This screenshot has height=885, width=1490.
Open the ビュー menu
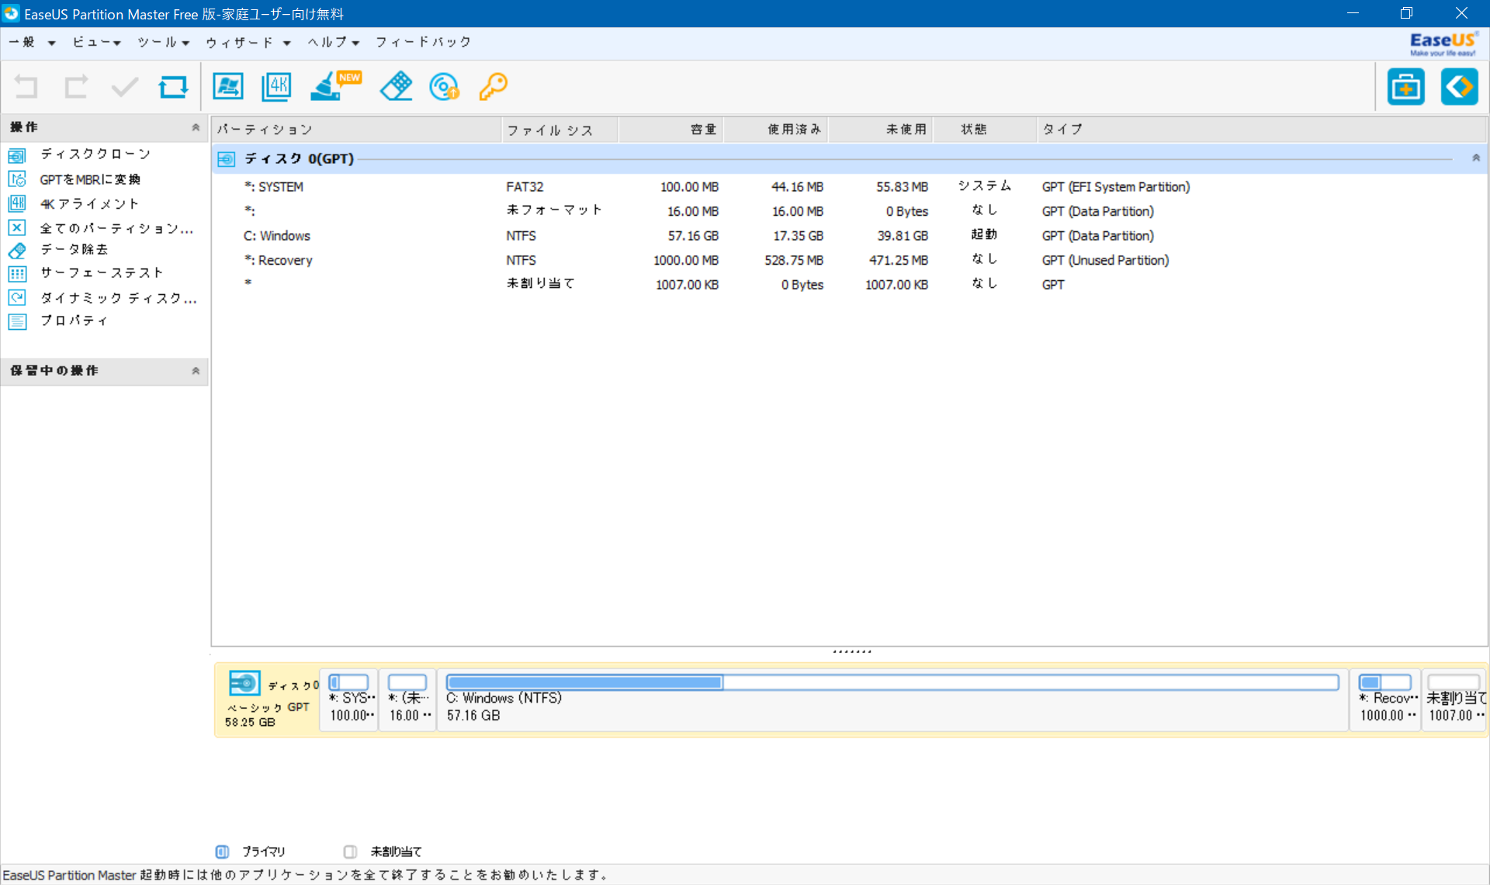click(97, 42)
